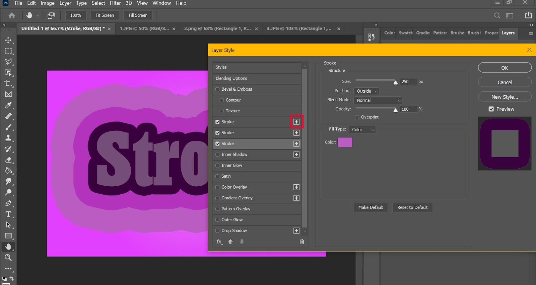Select the Horizontal Type tool
This screenshot has height=285, width=536.
click(x=8, y=214)
